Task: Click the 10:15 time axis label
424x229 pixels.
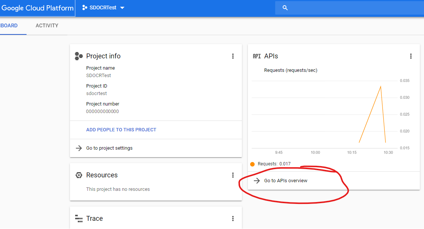Action: 352,152
